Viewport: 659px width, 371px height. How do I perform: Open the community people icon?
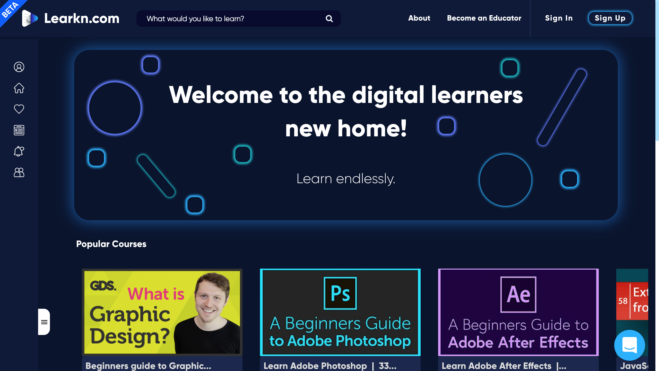[19, 172]
